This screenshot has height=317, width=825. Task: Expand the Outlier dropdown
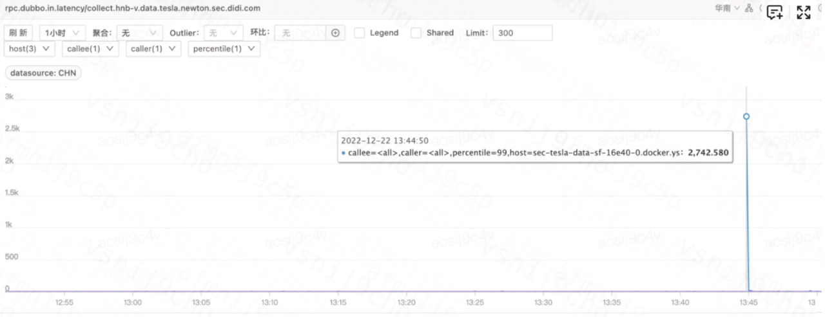click(x=224, y=33)
